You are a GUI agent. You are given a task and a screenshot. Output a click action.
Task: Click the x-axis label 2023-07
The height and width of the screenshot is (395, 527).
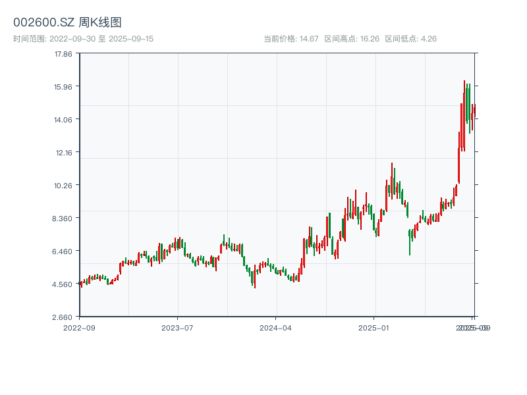point(177,328)
